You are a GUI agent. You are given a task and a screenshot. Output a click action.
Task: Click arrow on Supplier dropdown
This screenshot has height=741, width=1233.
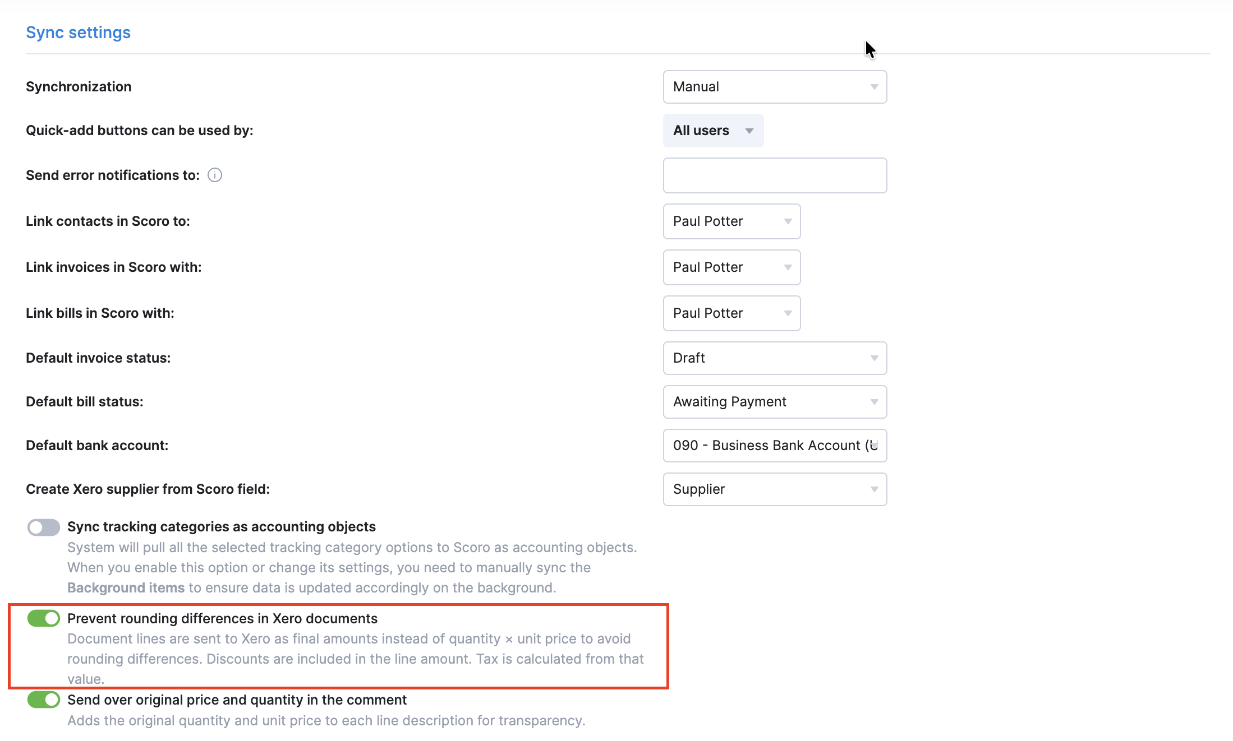click(874, 489)
